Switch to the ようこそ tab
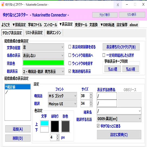The height and width of the screenshot is (147, 147). click(6, 25)
